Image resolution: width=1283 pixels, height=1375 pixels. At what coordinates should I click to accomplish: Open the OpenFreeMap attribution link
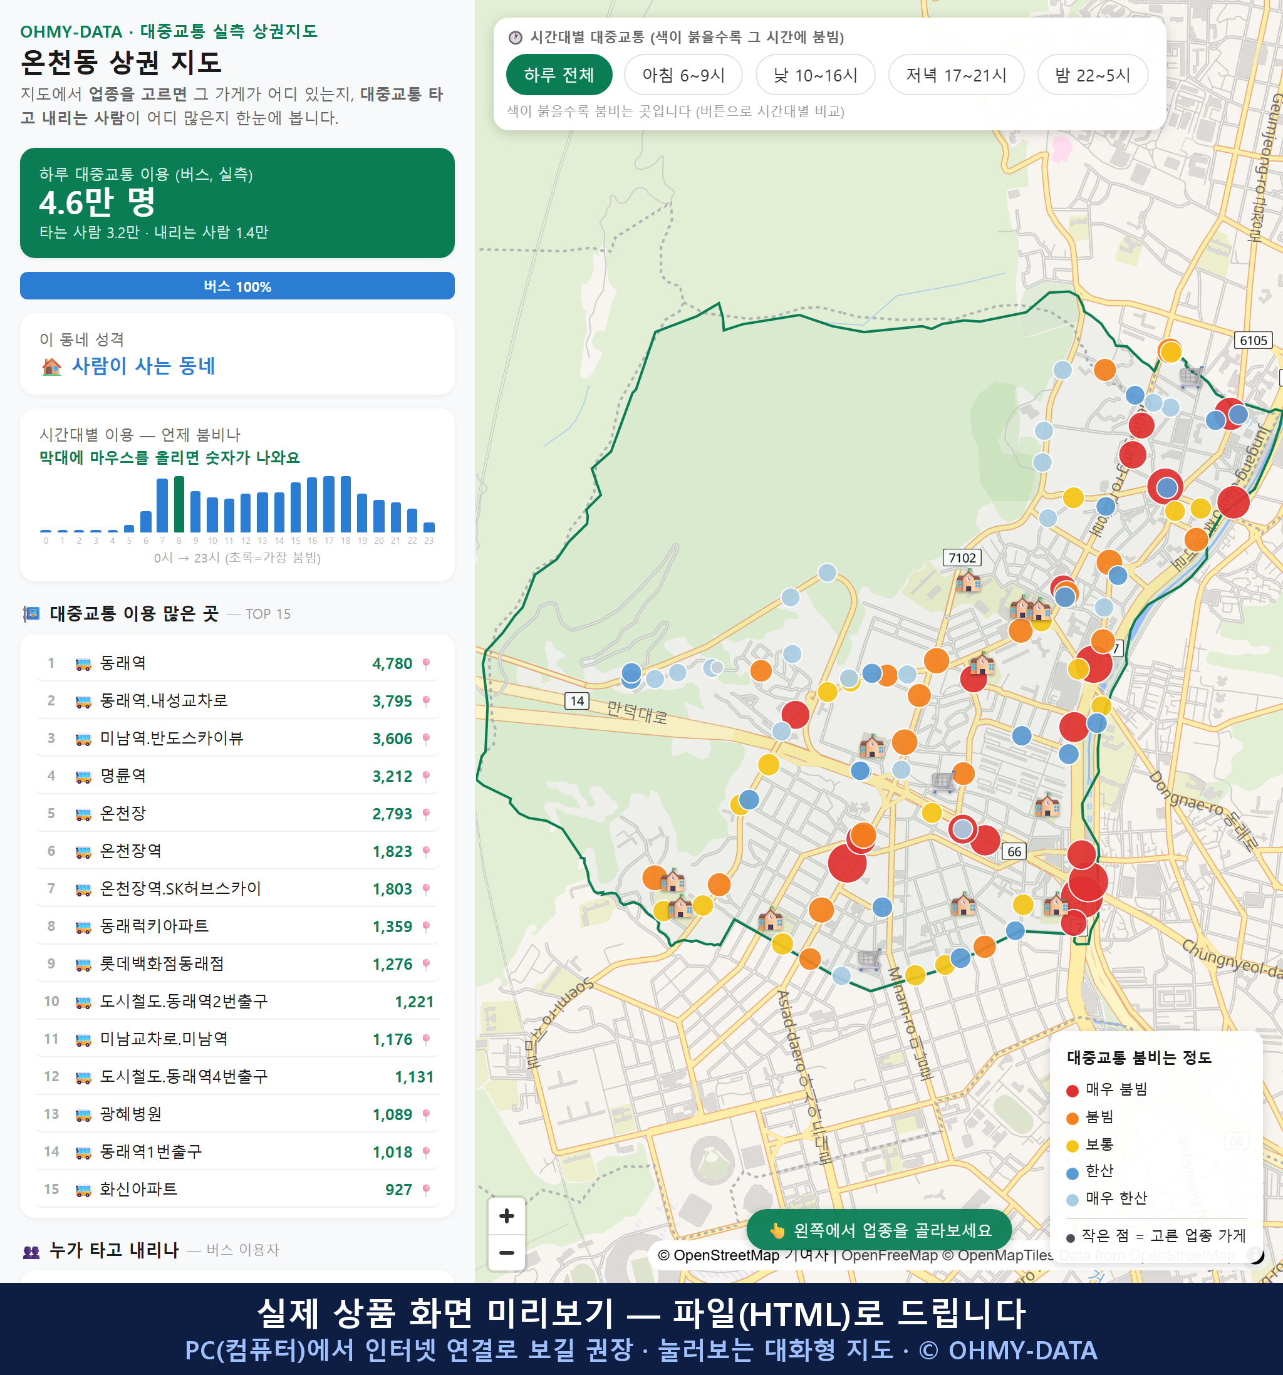tap(889, 1255)
